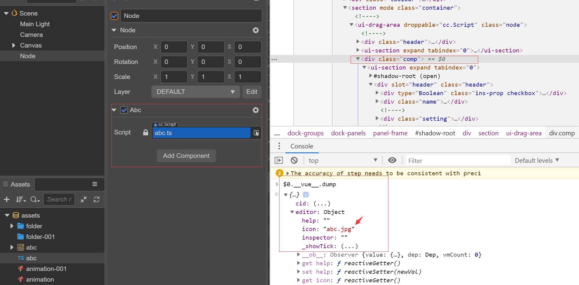This screenshot has width=579, height=285.
Task: Collapse the Abc component section
Action: pyautogui.click(x=114, y=110)
